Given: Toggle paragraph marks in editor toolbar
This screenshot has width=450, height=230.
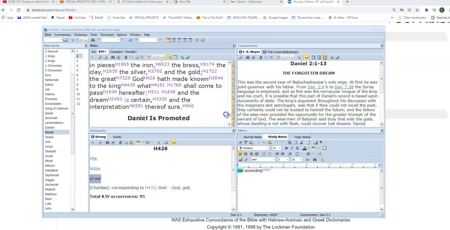Looking at the screenshot, I should (321, 142).
